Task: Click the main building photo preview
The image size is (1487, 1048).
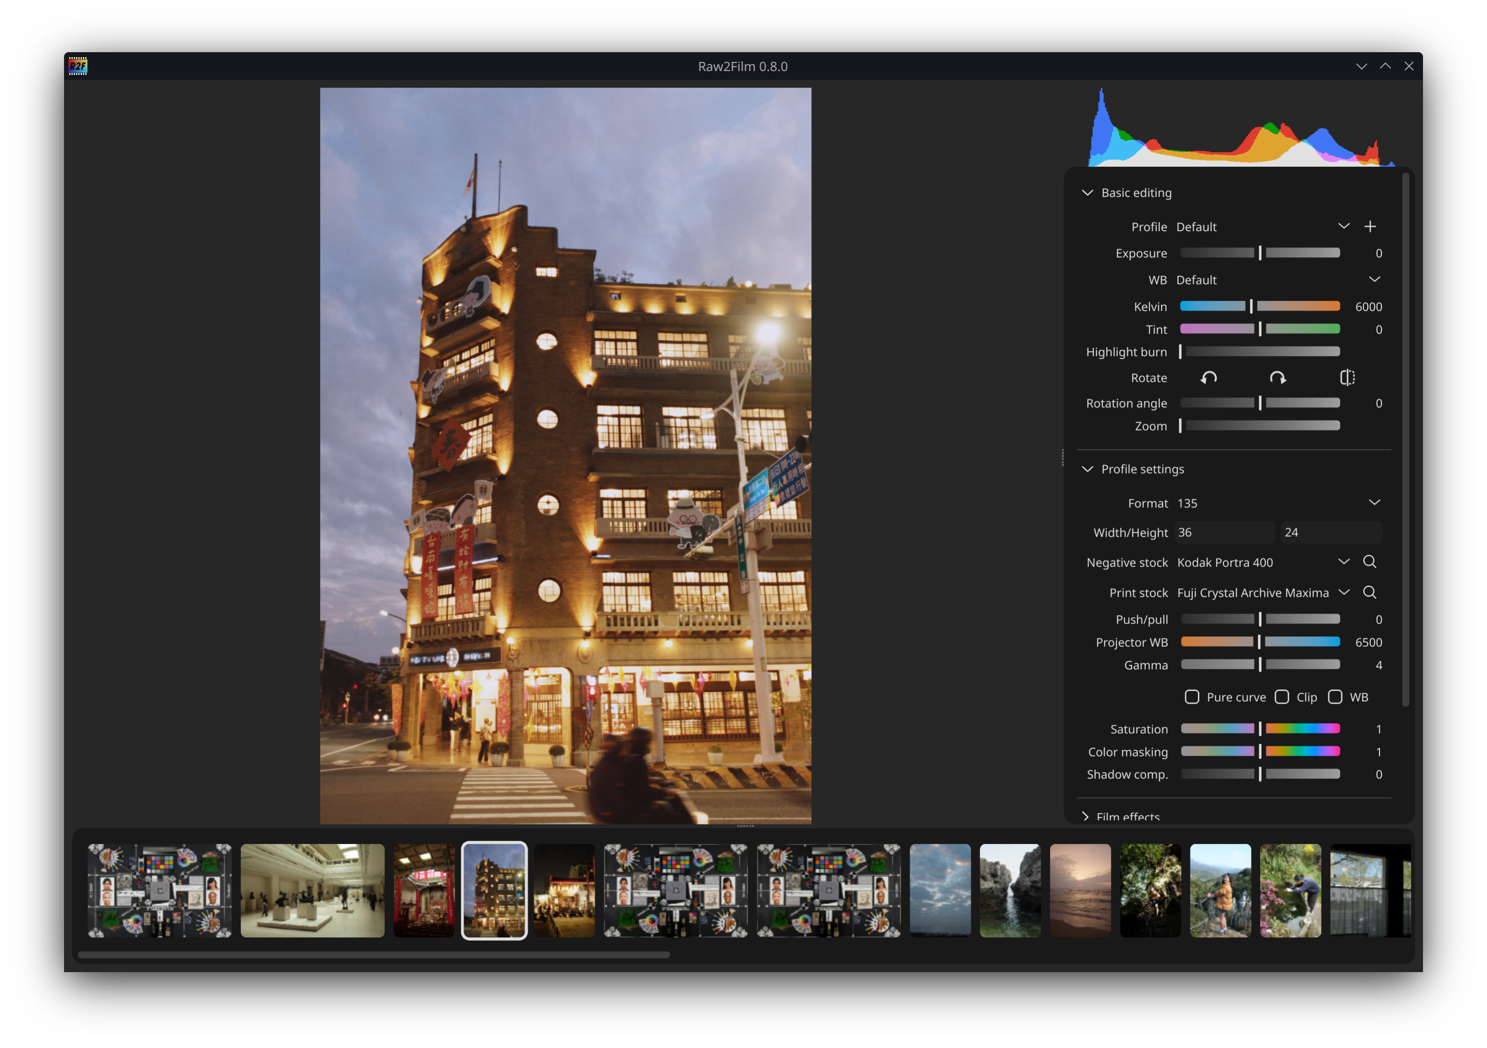Action: tap(565, 456)
